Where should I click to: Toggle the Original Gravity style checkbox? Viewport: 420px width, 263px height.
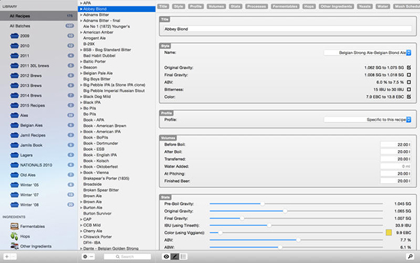pos(409,67)
